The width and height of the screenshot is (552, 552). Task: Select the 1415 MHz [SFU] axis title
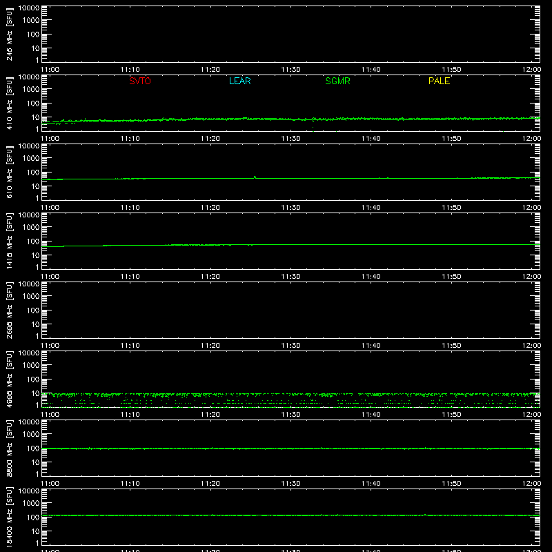(x=10, y=241)
